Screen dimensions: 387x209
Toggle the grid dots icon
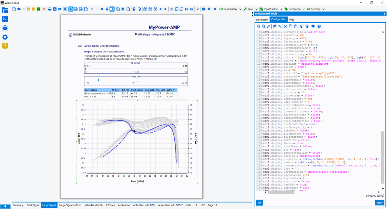pos(97,9)
